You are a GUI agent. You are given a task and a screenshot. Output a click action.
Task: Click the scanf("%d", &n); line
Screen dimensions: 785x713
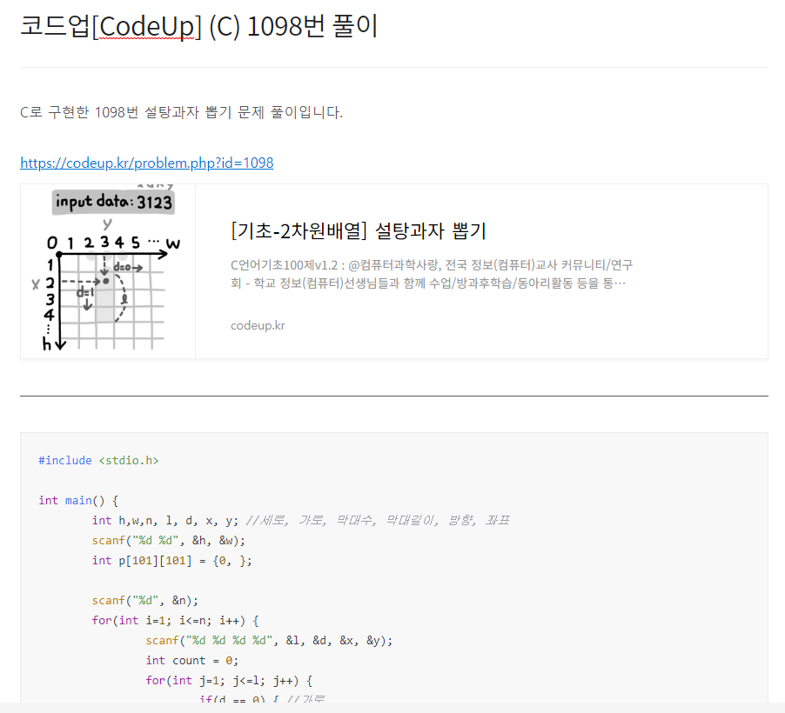coord(144,601)
